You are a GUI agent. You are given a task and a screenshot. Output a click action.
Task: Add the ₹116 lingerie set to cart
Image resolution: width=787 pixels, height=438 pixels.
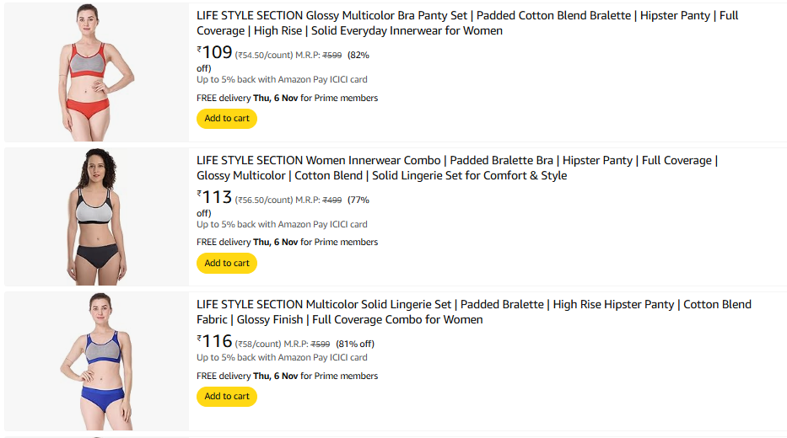226,396
